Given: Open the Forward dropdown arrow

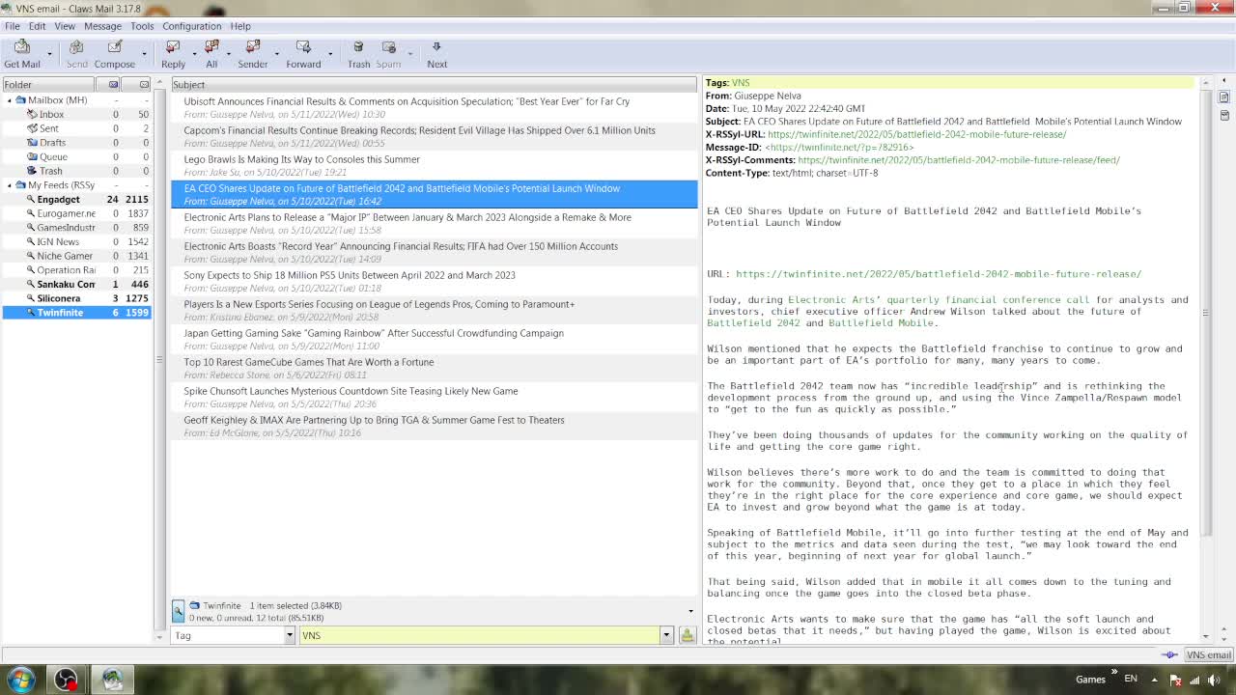Looking at the screenshot, I should point(330,54).
